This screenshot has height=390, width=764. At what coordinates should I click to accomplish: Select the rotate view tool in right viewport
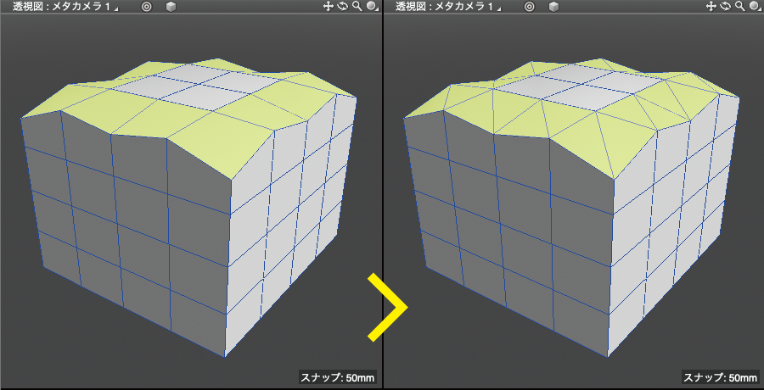(x=726, y=6)
